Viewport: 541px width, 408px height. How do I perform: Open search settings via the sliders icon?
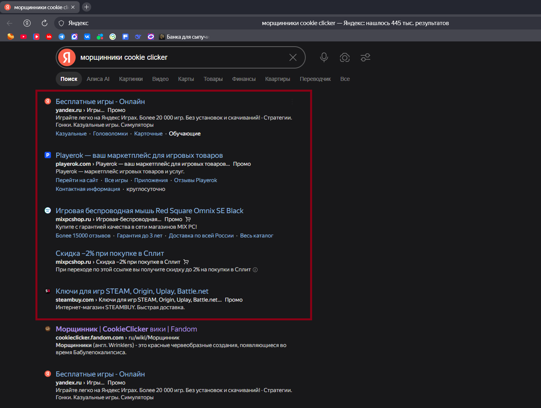point(365,57)
